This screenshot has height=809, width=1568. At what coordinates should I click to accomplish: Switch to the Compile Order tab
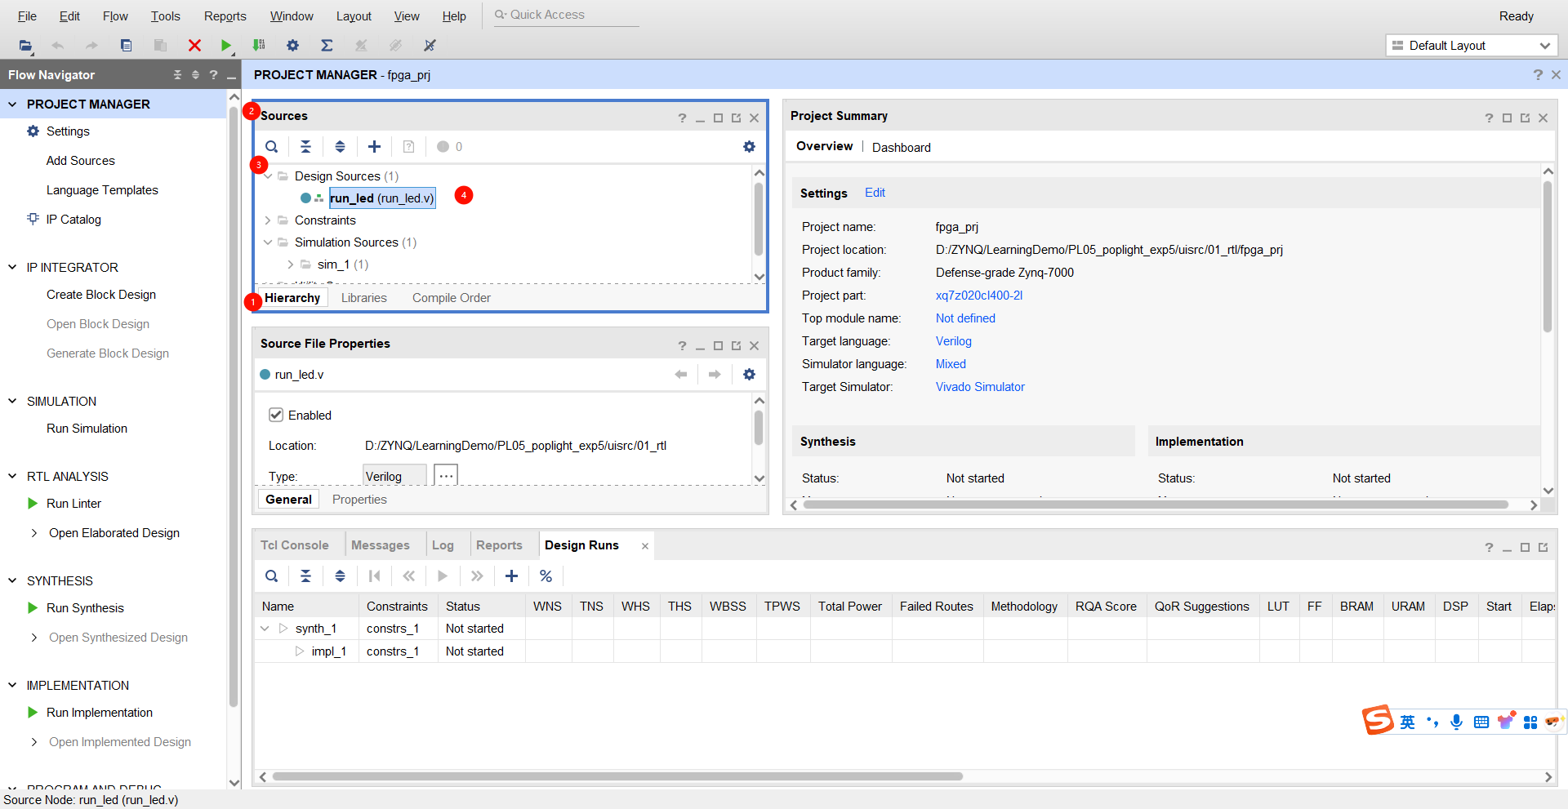click(x=451, y=298)
